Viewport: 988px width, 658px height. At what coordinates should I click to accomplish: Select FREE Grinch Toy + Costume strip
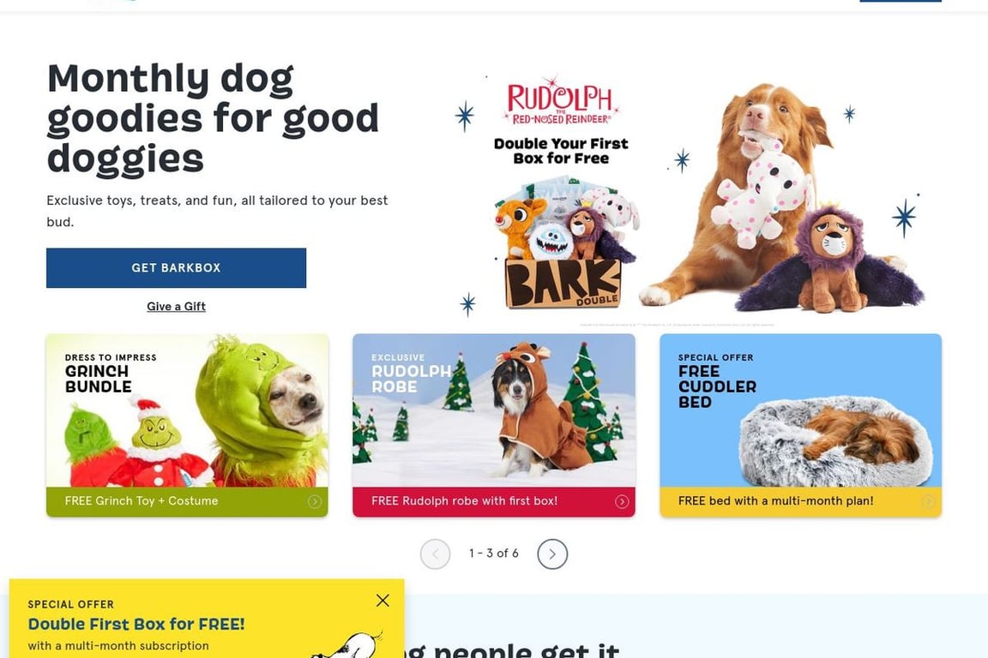(x=187, y=502)
